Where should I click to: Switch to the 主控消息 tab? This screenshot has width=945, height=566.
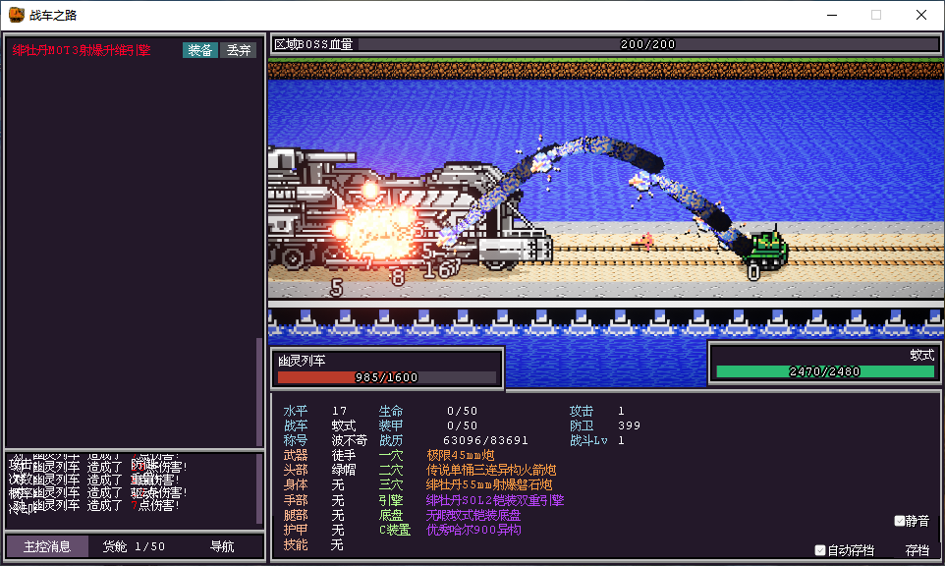click(x=47, y=546)
